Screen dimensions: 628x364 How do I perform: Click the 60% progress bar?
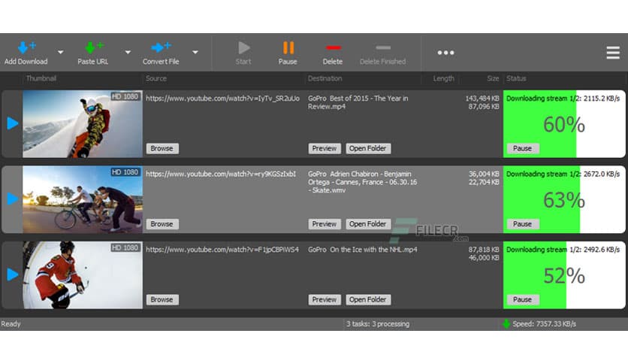pyautogui.click(x=564, y=124)
